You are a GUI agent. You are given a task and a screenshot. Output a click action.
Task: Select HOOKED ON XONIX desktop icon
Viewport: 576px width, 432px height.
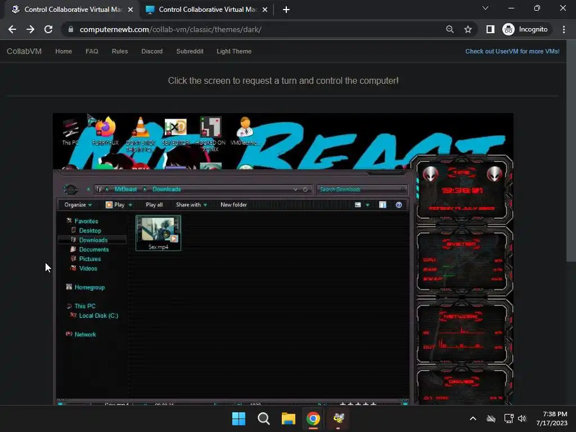coord(210,134)
